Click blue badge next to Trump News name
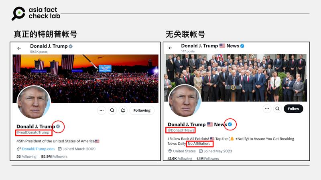This screenshot has height=180, width=321. point(230,124)
